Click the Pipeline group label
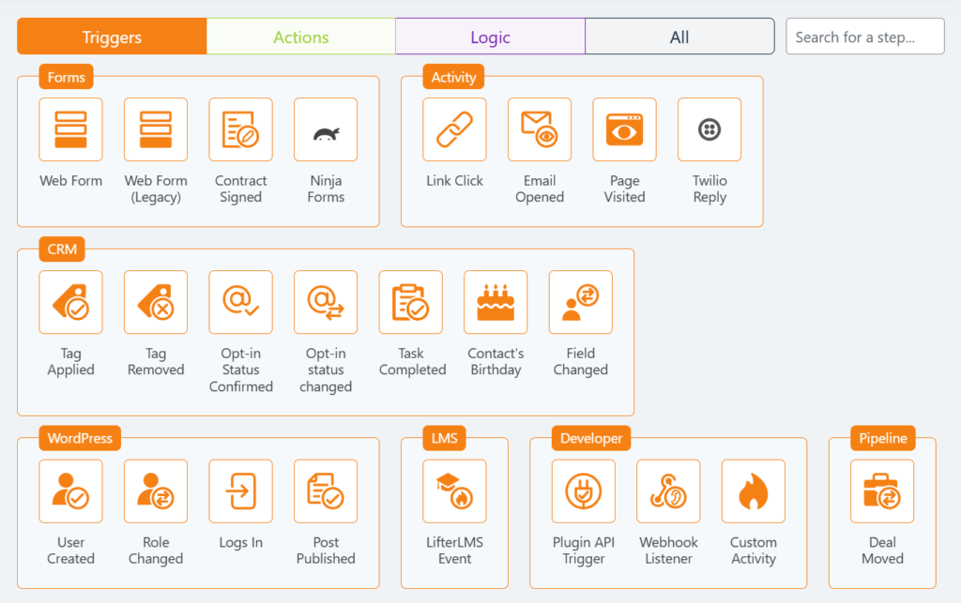961x603 pixels. click(x=882, y=438)
